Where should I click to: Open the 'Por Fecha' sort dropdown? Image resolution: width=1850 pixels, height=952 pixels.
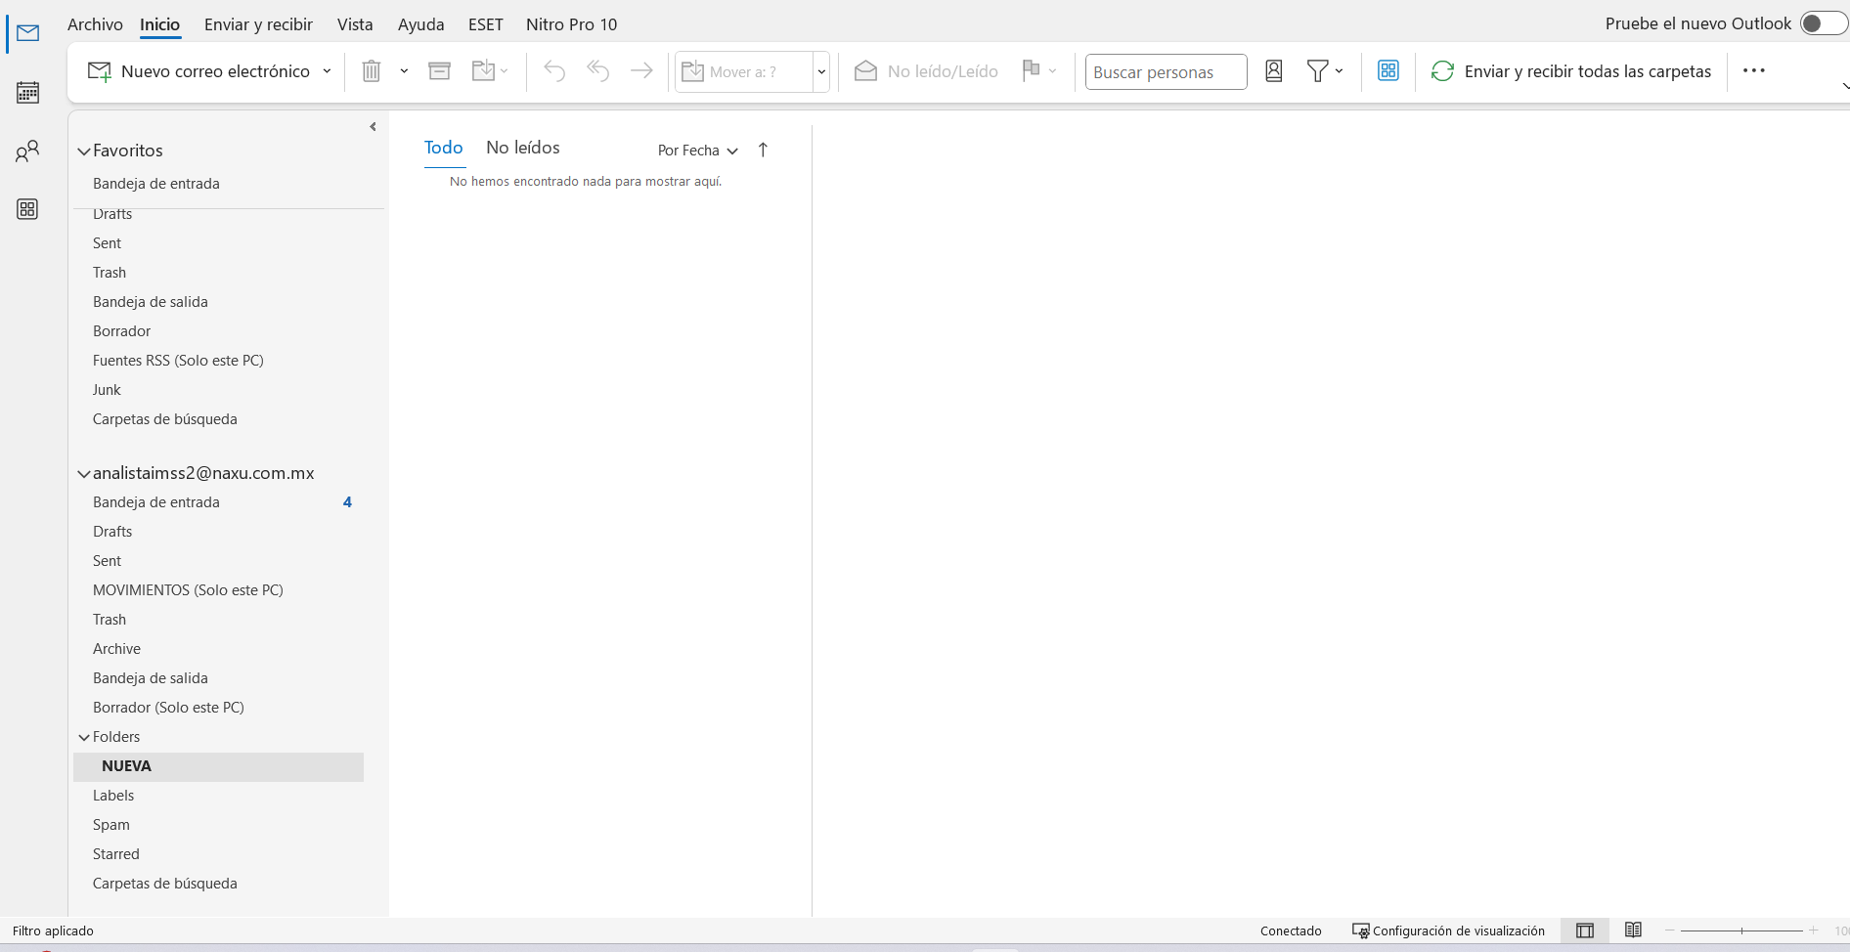[697, 151]
